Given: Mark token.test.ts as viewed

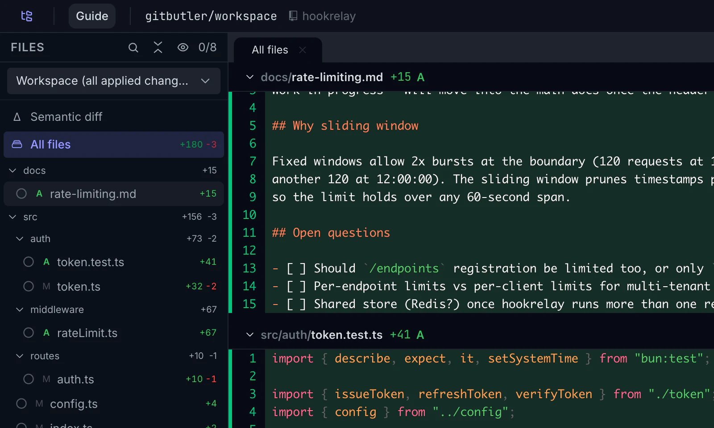Looking at the screenshot, I should coord(29,262).
